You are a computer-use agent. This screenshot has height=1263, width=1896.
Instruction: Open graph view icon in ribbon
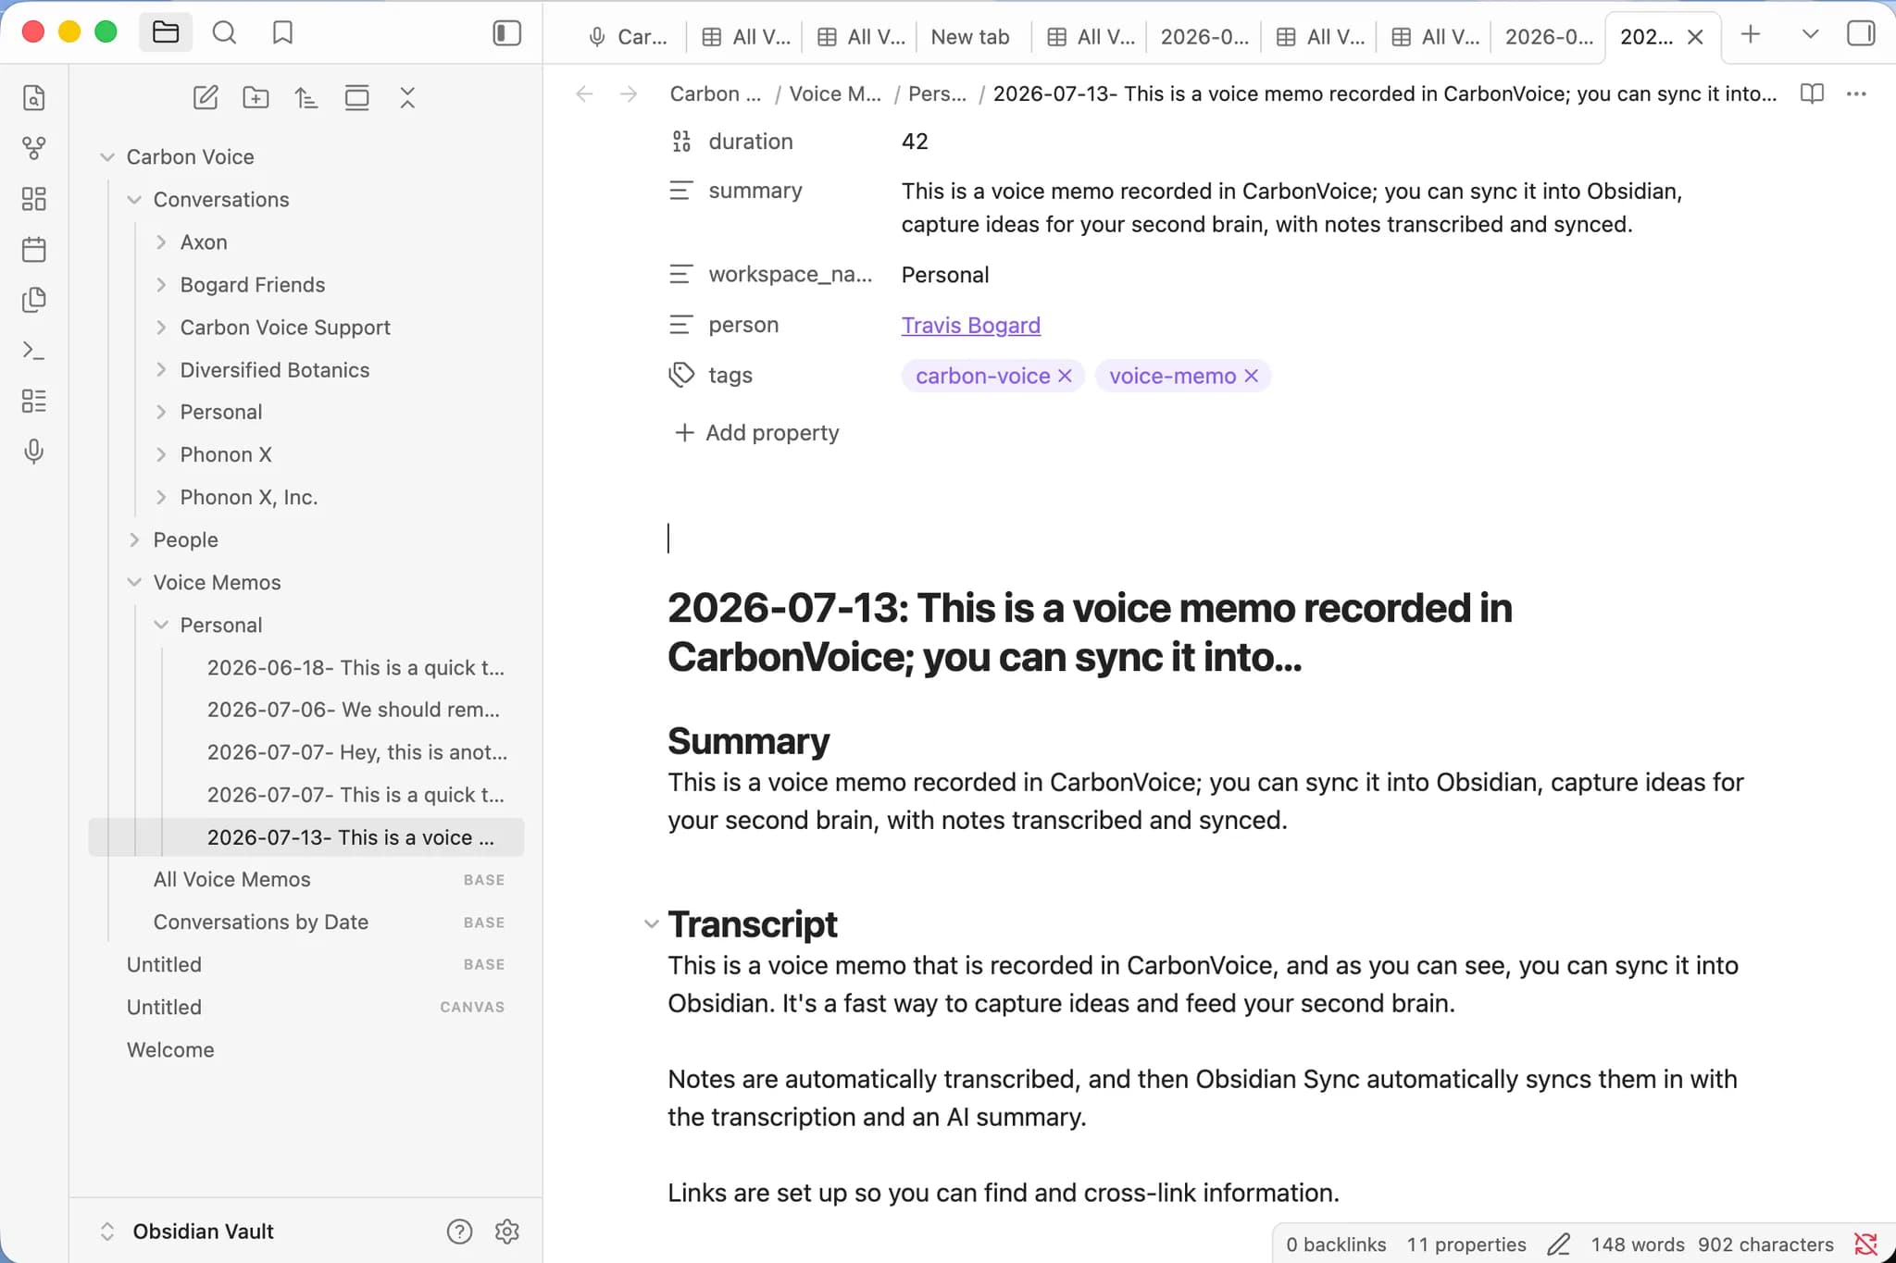click(x=34, y=148)
